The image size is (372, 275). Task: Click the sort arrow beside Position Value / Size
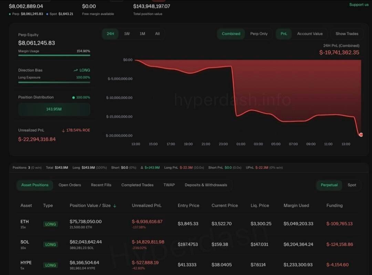coord(115,206)
